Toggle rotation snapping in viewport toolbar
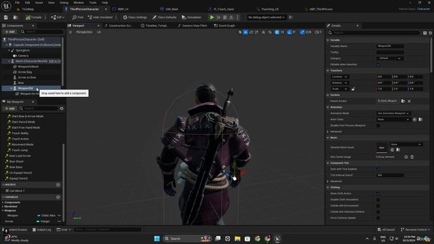The width and height of the screenshot is (434, 244). pyautogui.click(x=290, y=32)
